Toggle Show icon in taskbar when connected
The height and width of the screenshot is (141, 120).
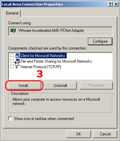point(10,119)
